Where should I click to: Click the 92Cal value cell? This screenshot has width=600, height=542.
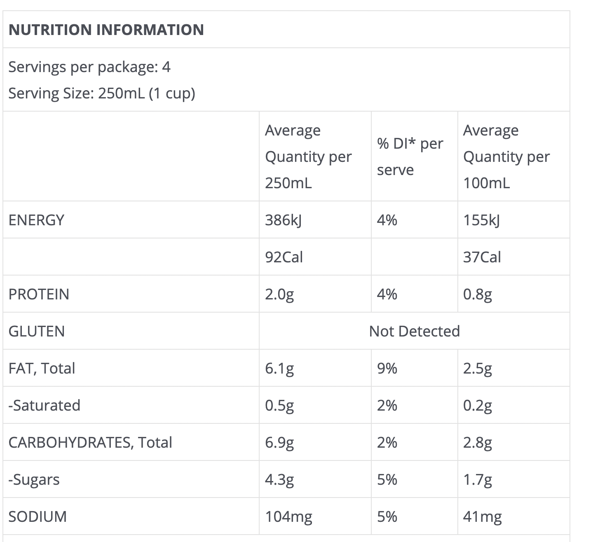pos(284,257)
